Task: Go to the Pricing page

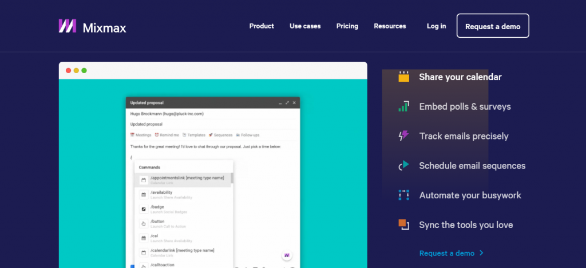Action: [347, 26]
